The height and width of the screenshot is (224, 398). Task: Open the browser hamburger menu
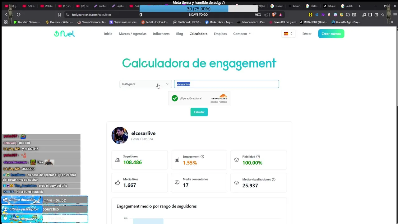(395, 15)
